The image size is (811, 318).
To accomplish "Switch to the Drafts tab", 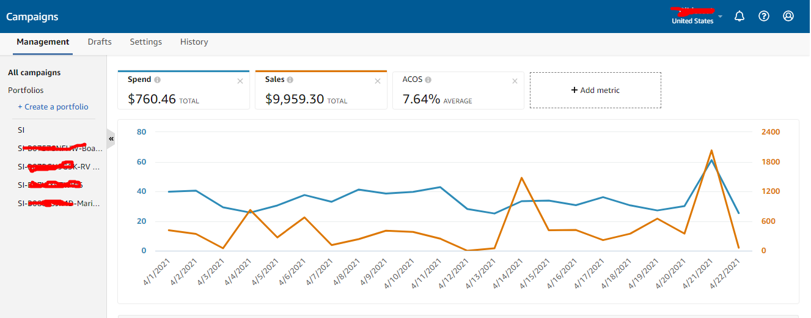I will pos(100,42).
